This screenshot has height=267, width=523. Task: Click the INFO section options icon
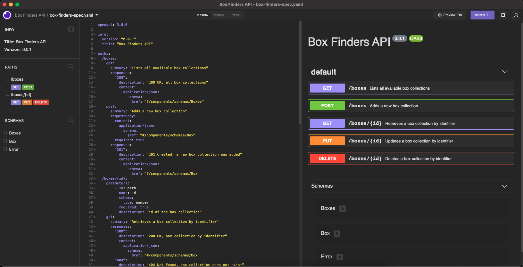71,29
